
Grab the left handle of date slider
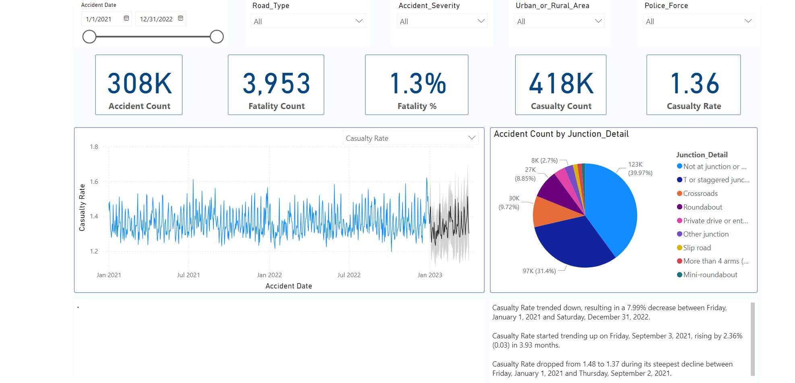[89, 37]
